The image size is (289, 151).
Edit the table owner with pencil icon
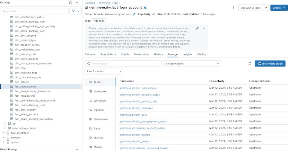click(134, 14)
